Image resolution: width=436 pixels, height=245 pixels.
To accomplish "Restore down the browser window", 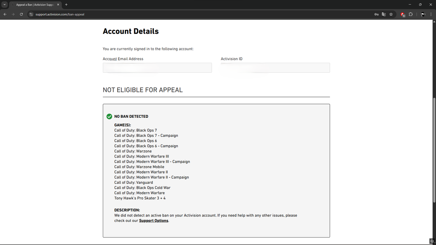I will [x=420, y=5].
